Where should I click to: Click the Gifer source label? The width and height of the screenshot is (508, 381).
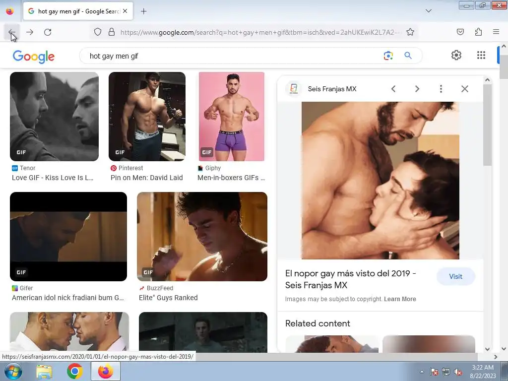point(26,288)
